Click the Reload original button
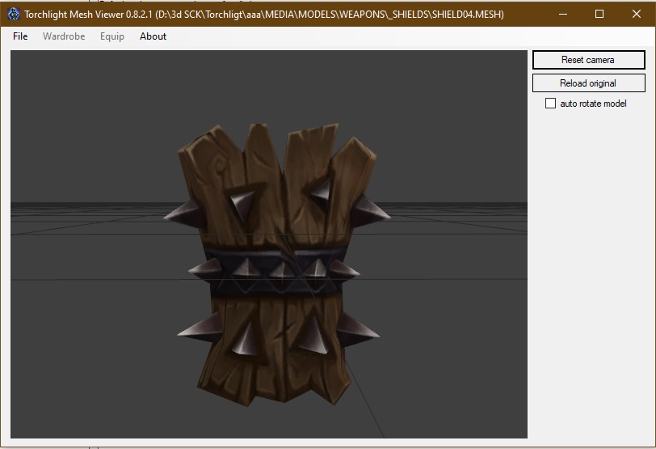This screenshot has height=449, width=656. point(588,83)
